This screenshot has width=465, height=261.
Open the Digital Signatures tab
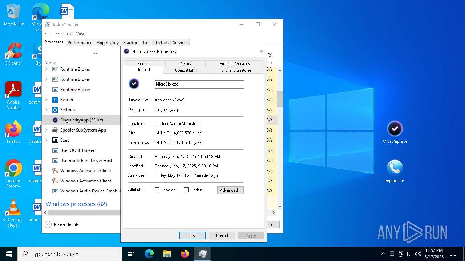pos(236,70)
